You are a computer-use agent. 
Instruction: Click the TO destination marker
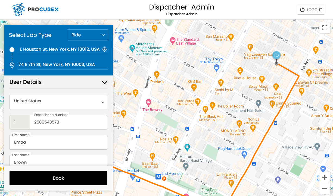pyautogui.click(x=276, y=55)
